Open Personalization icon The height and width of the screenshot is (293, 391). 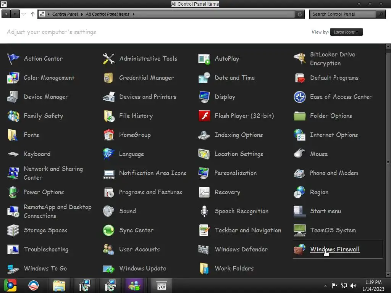204,173
